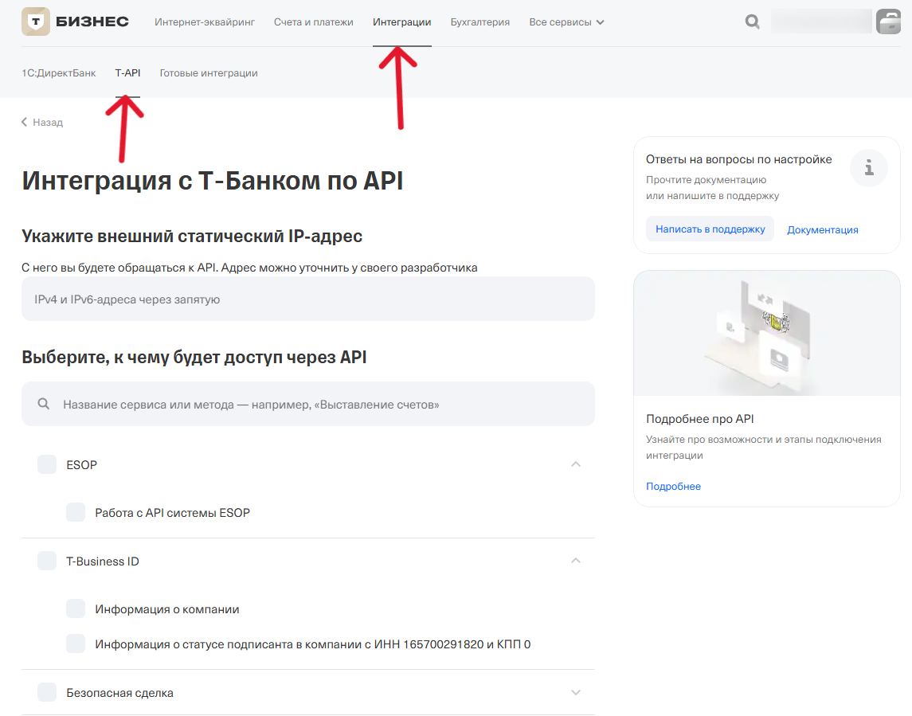Click the T-Business logo icon
This screenshot has width=912, height=716.
coord(36,22)
